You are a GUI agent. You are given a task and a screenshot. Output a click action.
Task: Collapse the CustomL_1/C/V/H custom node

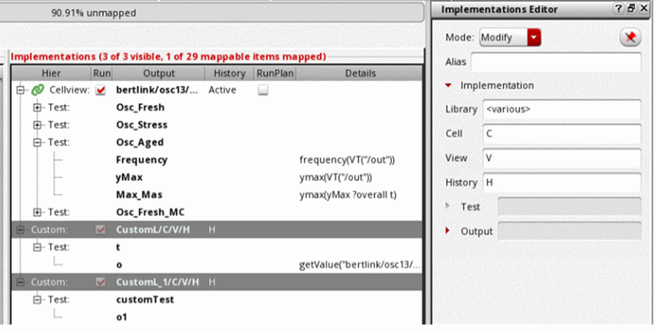coord(20,282)
